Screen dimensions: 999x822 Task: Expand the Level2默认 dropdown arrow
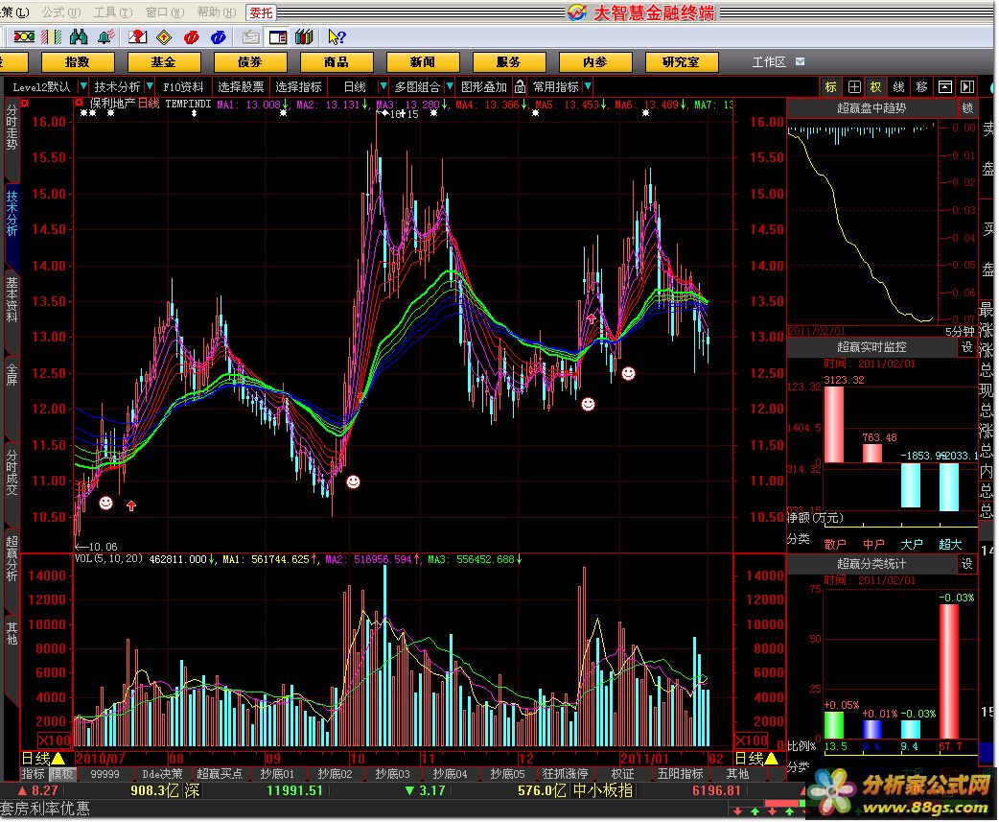[x=82, y=86]
